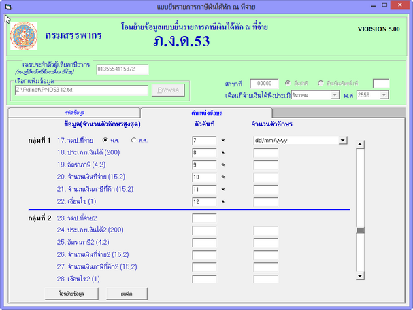Click character count field for 22. เงื่อนไข
413x310 pixels.
click(266, 202)
